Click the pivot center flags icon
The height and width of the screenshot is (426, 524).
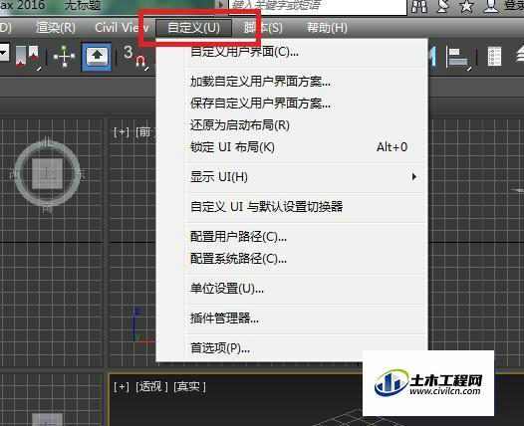pyautogui.click(x=28, y=57)
